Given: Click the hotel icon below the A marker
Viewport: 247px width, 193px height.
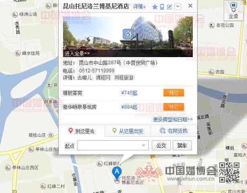Looking at the screenshot, I should tap(117, 181).
